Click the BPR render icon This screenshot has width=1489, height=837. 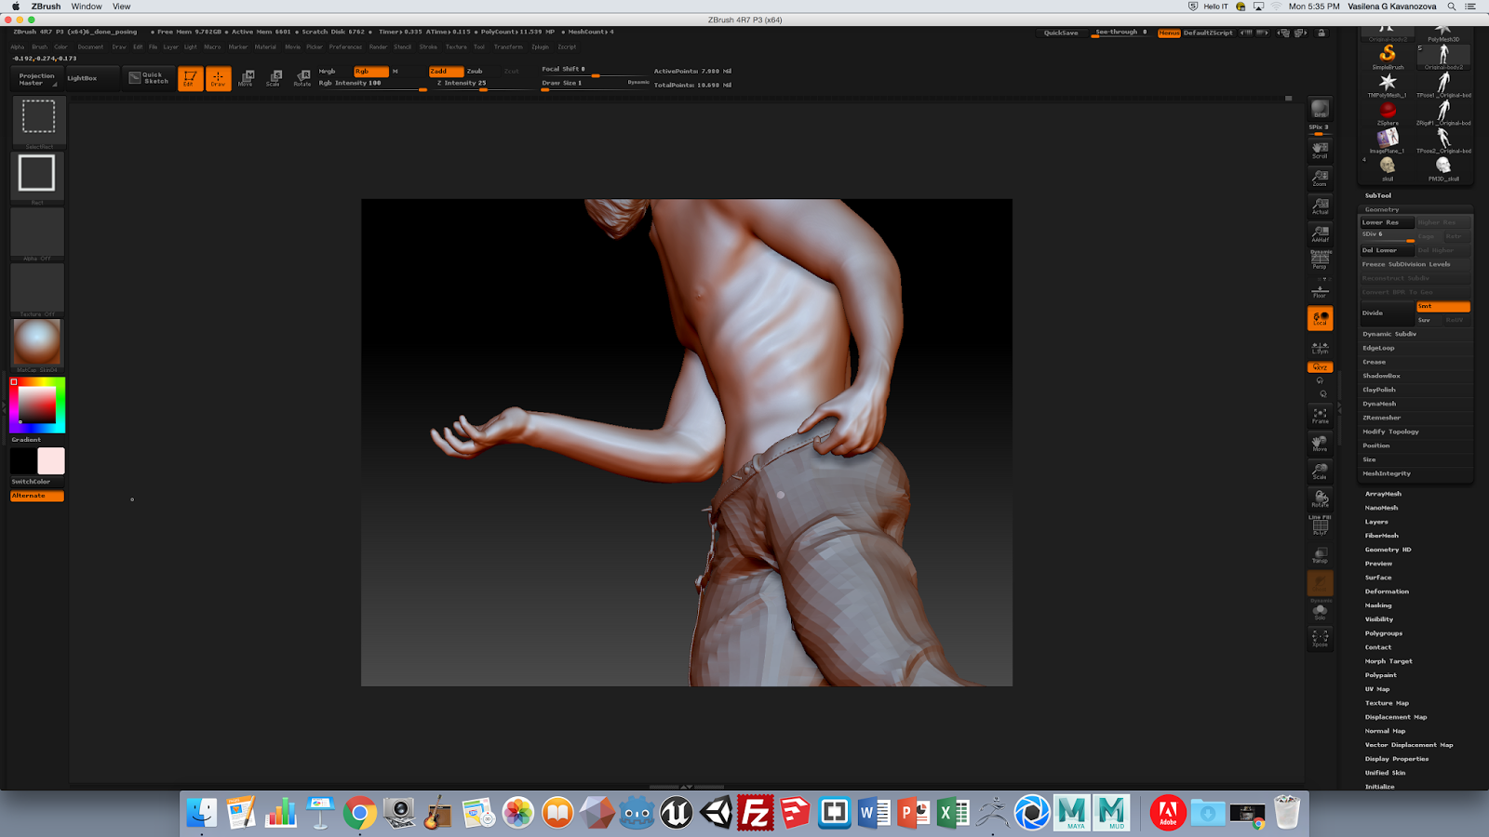(1320, 109)
